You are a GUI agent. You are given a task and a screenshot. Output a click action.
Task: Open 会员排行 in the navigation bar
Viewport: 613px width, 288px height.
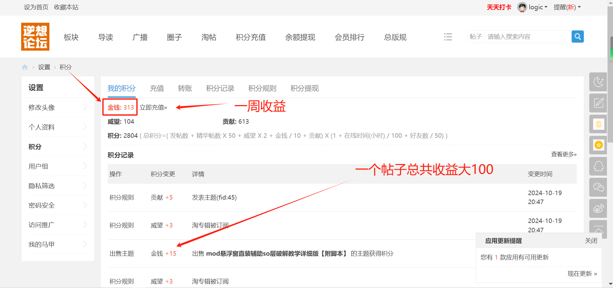pos(350,37)
